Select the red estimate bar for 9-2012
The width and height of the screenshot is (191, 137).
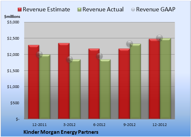124,84
